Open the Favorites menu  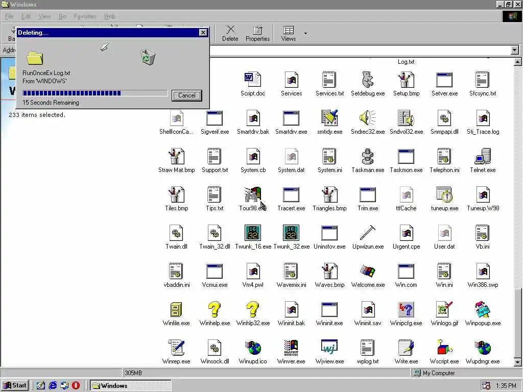coord(85,16)
